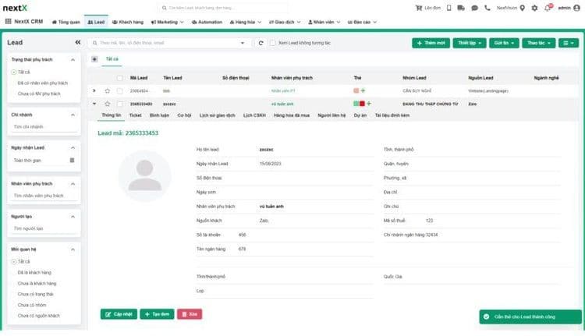Open the Thao tác dropdown

click(x=537, y=43)
